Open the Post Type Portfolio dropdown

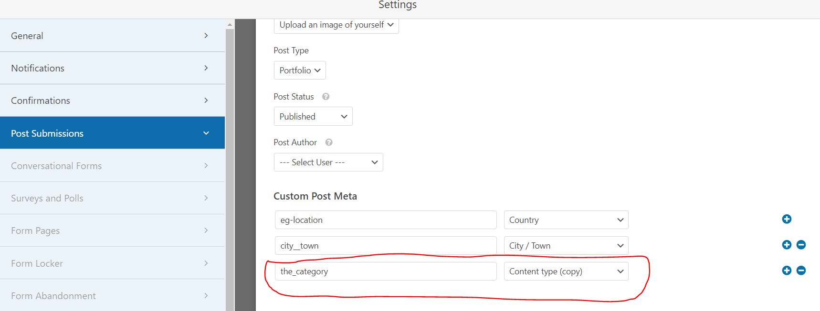(300, 70)
